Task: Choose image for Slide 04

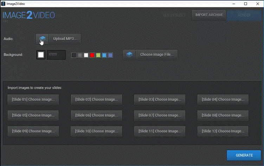Action: tap(223, 99)
